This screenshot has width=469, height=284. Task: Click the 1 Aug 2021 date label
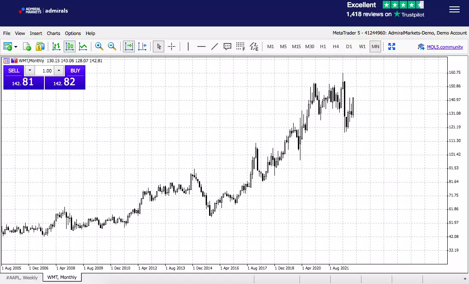point(339,268)
